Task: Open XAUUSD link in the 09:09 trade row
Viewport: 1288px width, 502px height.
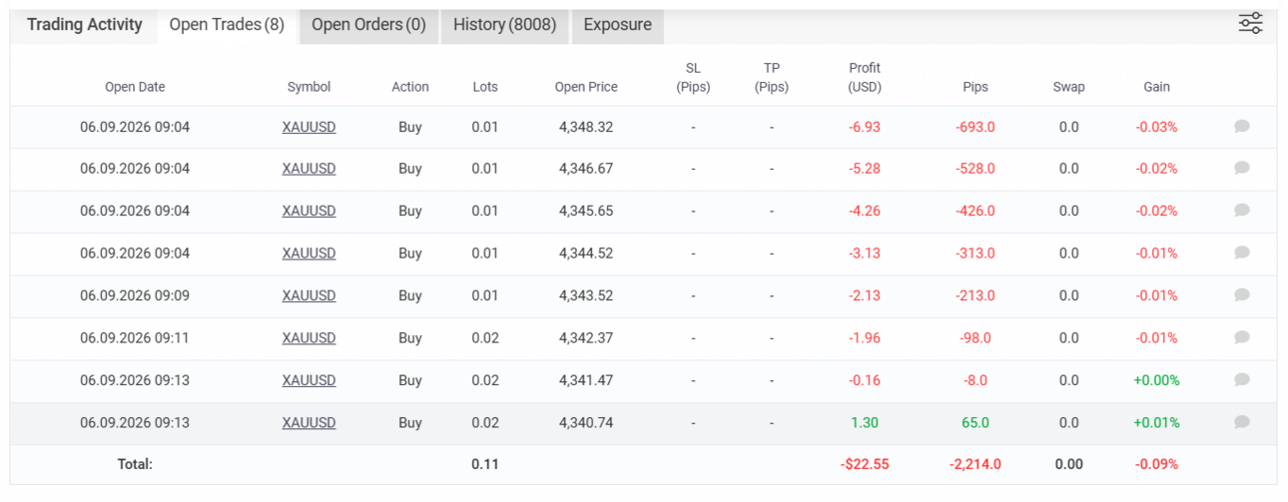Action: click(309, 295)
